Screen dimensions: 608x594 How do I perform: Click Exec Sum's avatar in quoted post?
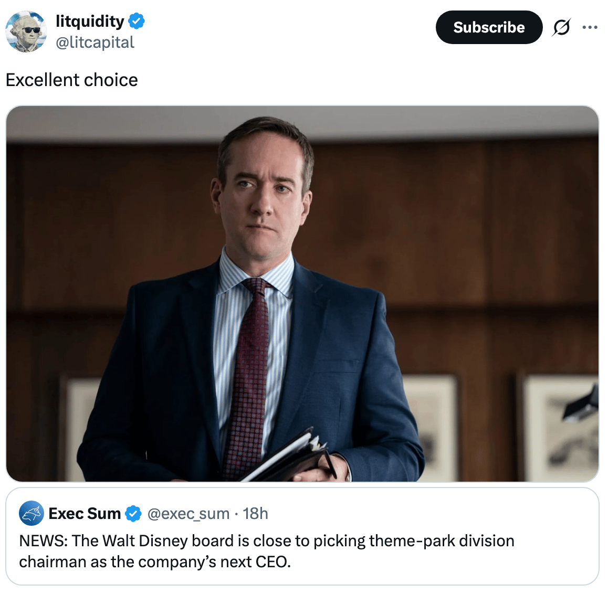32,513
